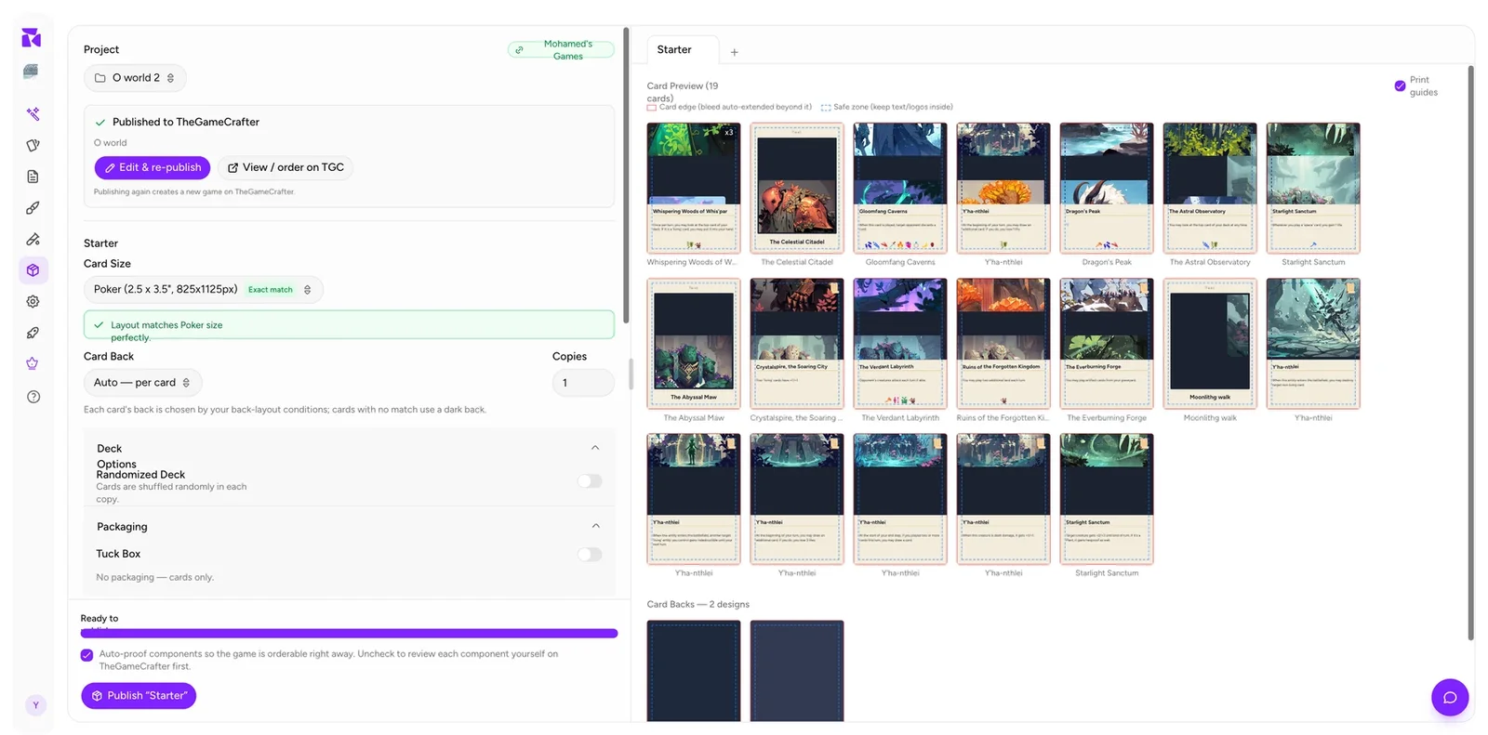Open the settings gear in the sidebar

33,301
